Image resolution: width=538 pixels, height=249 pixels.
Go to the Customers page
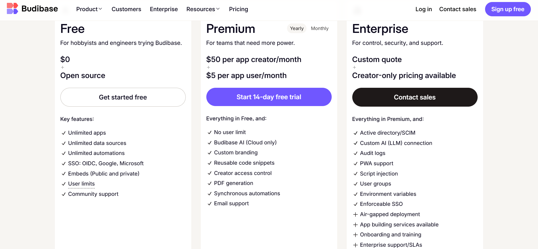[126, 9]
